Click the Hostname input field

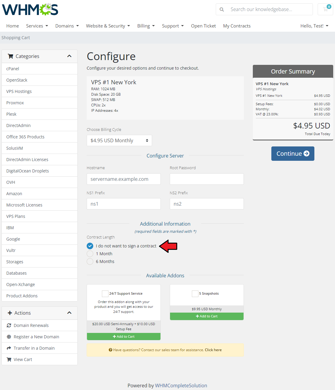point(124,179)
